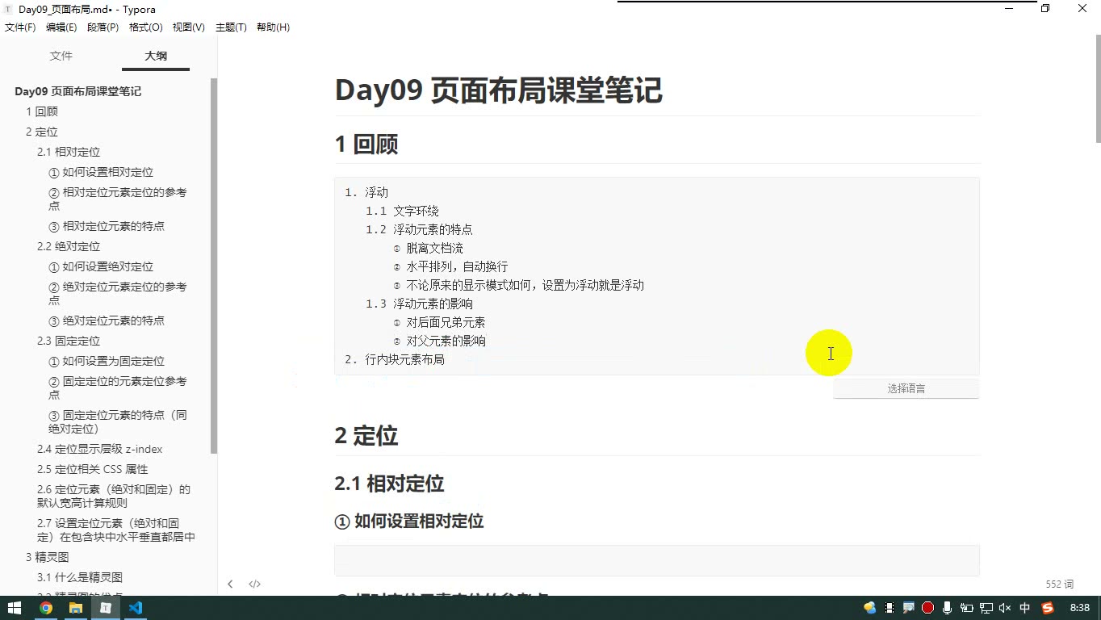Jump to outline 3.1 什么是精灵图
1101x620 pixels.
click(80, 577)
